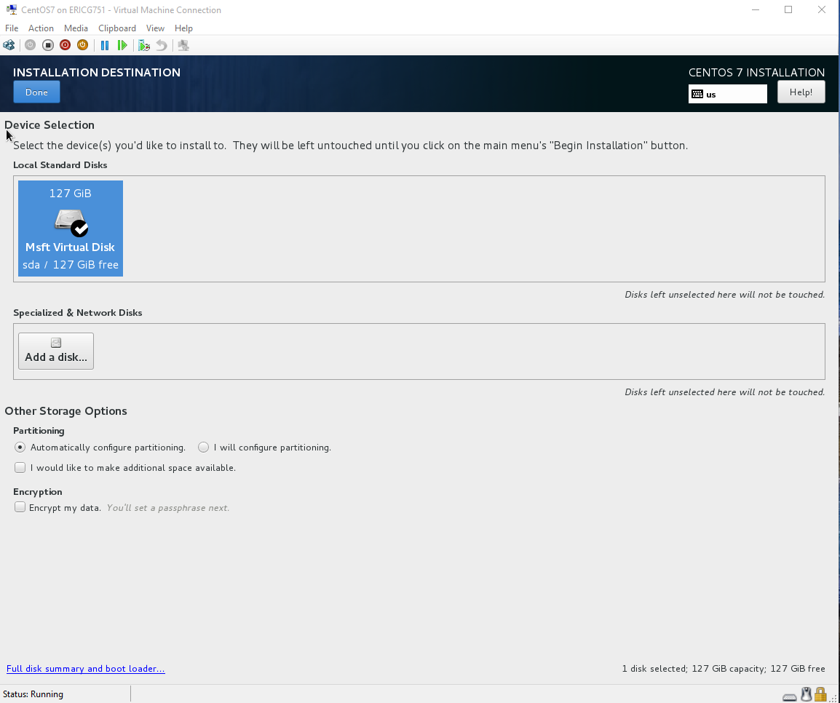Open the Clipboard menu
This screenshot has height=703, width=840.
[x=116, y=28]
